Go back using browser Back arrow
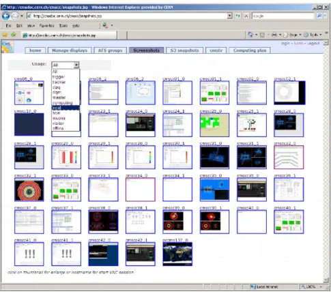The width and height of the screenshot is (331, 292). [5, 16]
